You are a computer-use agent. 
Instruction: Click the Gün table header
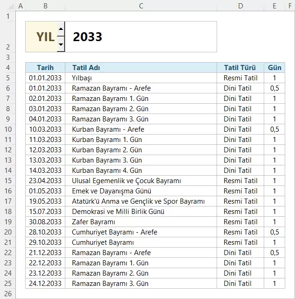pyautogui.click(x=274, y=67)
